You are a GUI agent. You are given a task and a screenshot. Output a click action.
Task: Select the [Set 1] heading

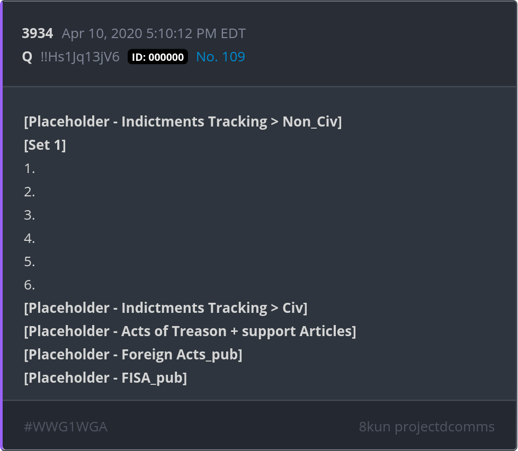click(x=45, y=145)
